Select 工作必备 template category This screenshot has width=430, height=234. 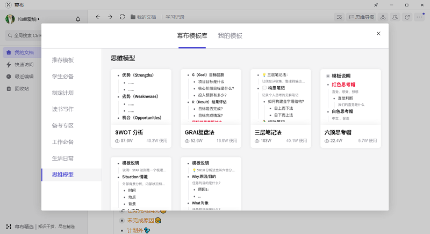coord(63,142)
